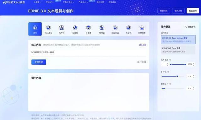Image resolution: width=201 pixels, height=120 pixels.
Task: Click the 模型精调 header button
Action: click(x=164, y=11)
